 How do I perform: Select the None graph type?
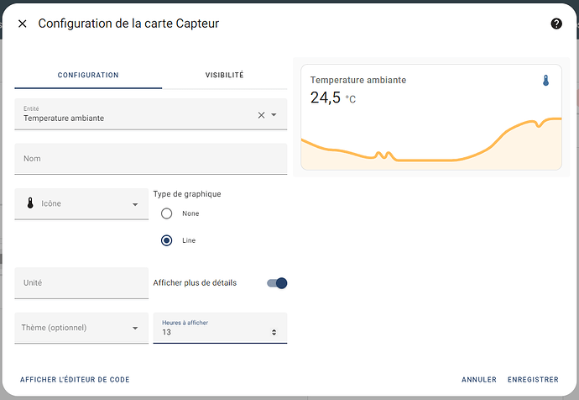(166, 213)
